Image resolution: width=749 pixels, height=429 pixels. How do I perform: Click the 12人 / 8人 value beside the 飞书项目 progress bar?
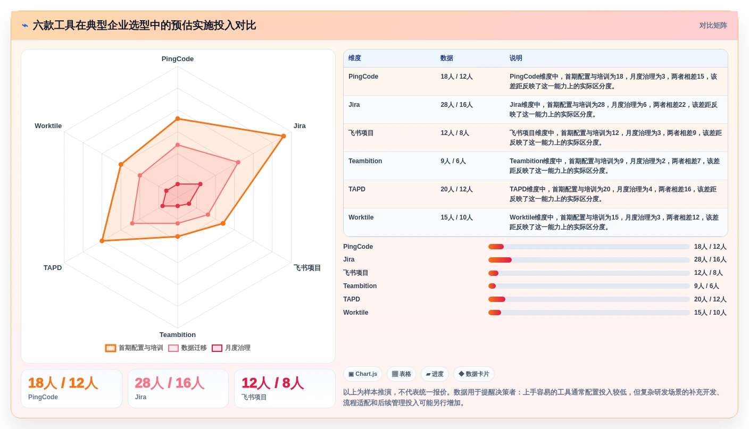(x=709, y=273)
